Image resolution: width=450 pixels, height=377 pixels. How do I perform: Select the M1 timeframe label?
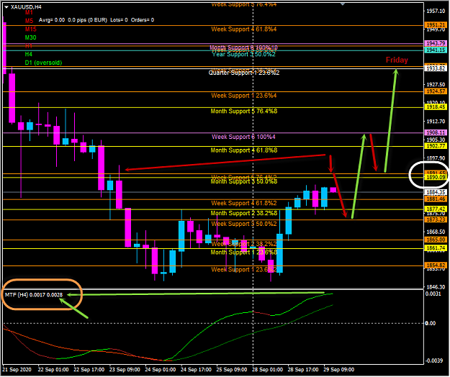(x=29, y=13)
